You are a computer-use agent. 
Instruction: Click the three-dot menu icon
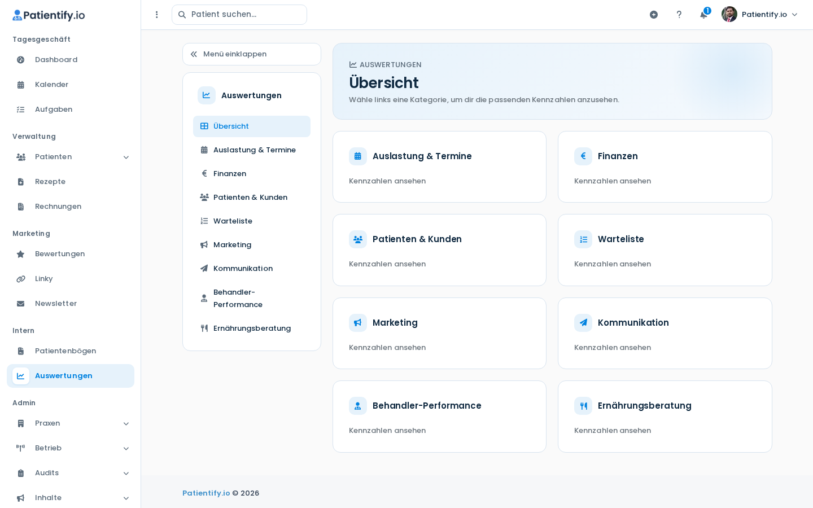(x=157, y=15)
